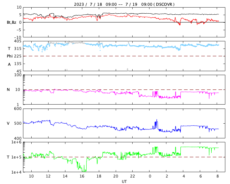Image resolution: width=230 pixels, height=184 pixels.
Task: Click the '405' tick label on Phi panel
Action: 18,41
